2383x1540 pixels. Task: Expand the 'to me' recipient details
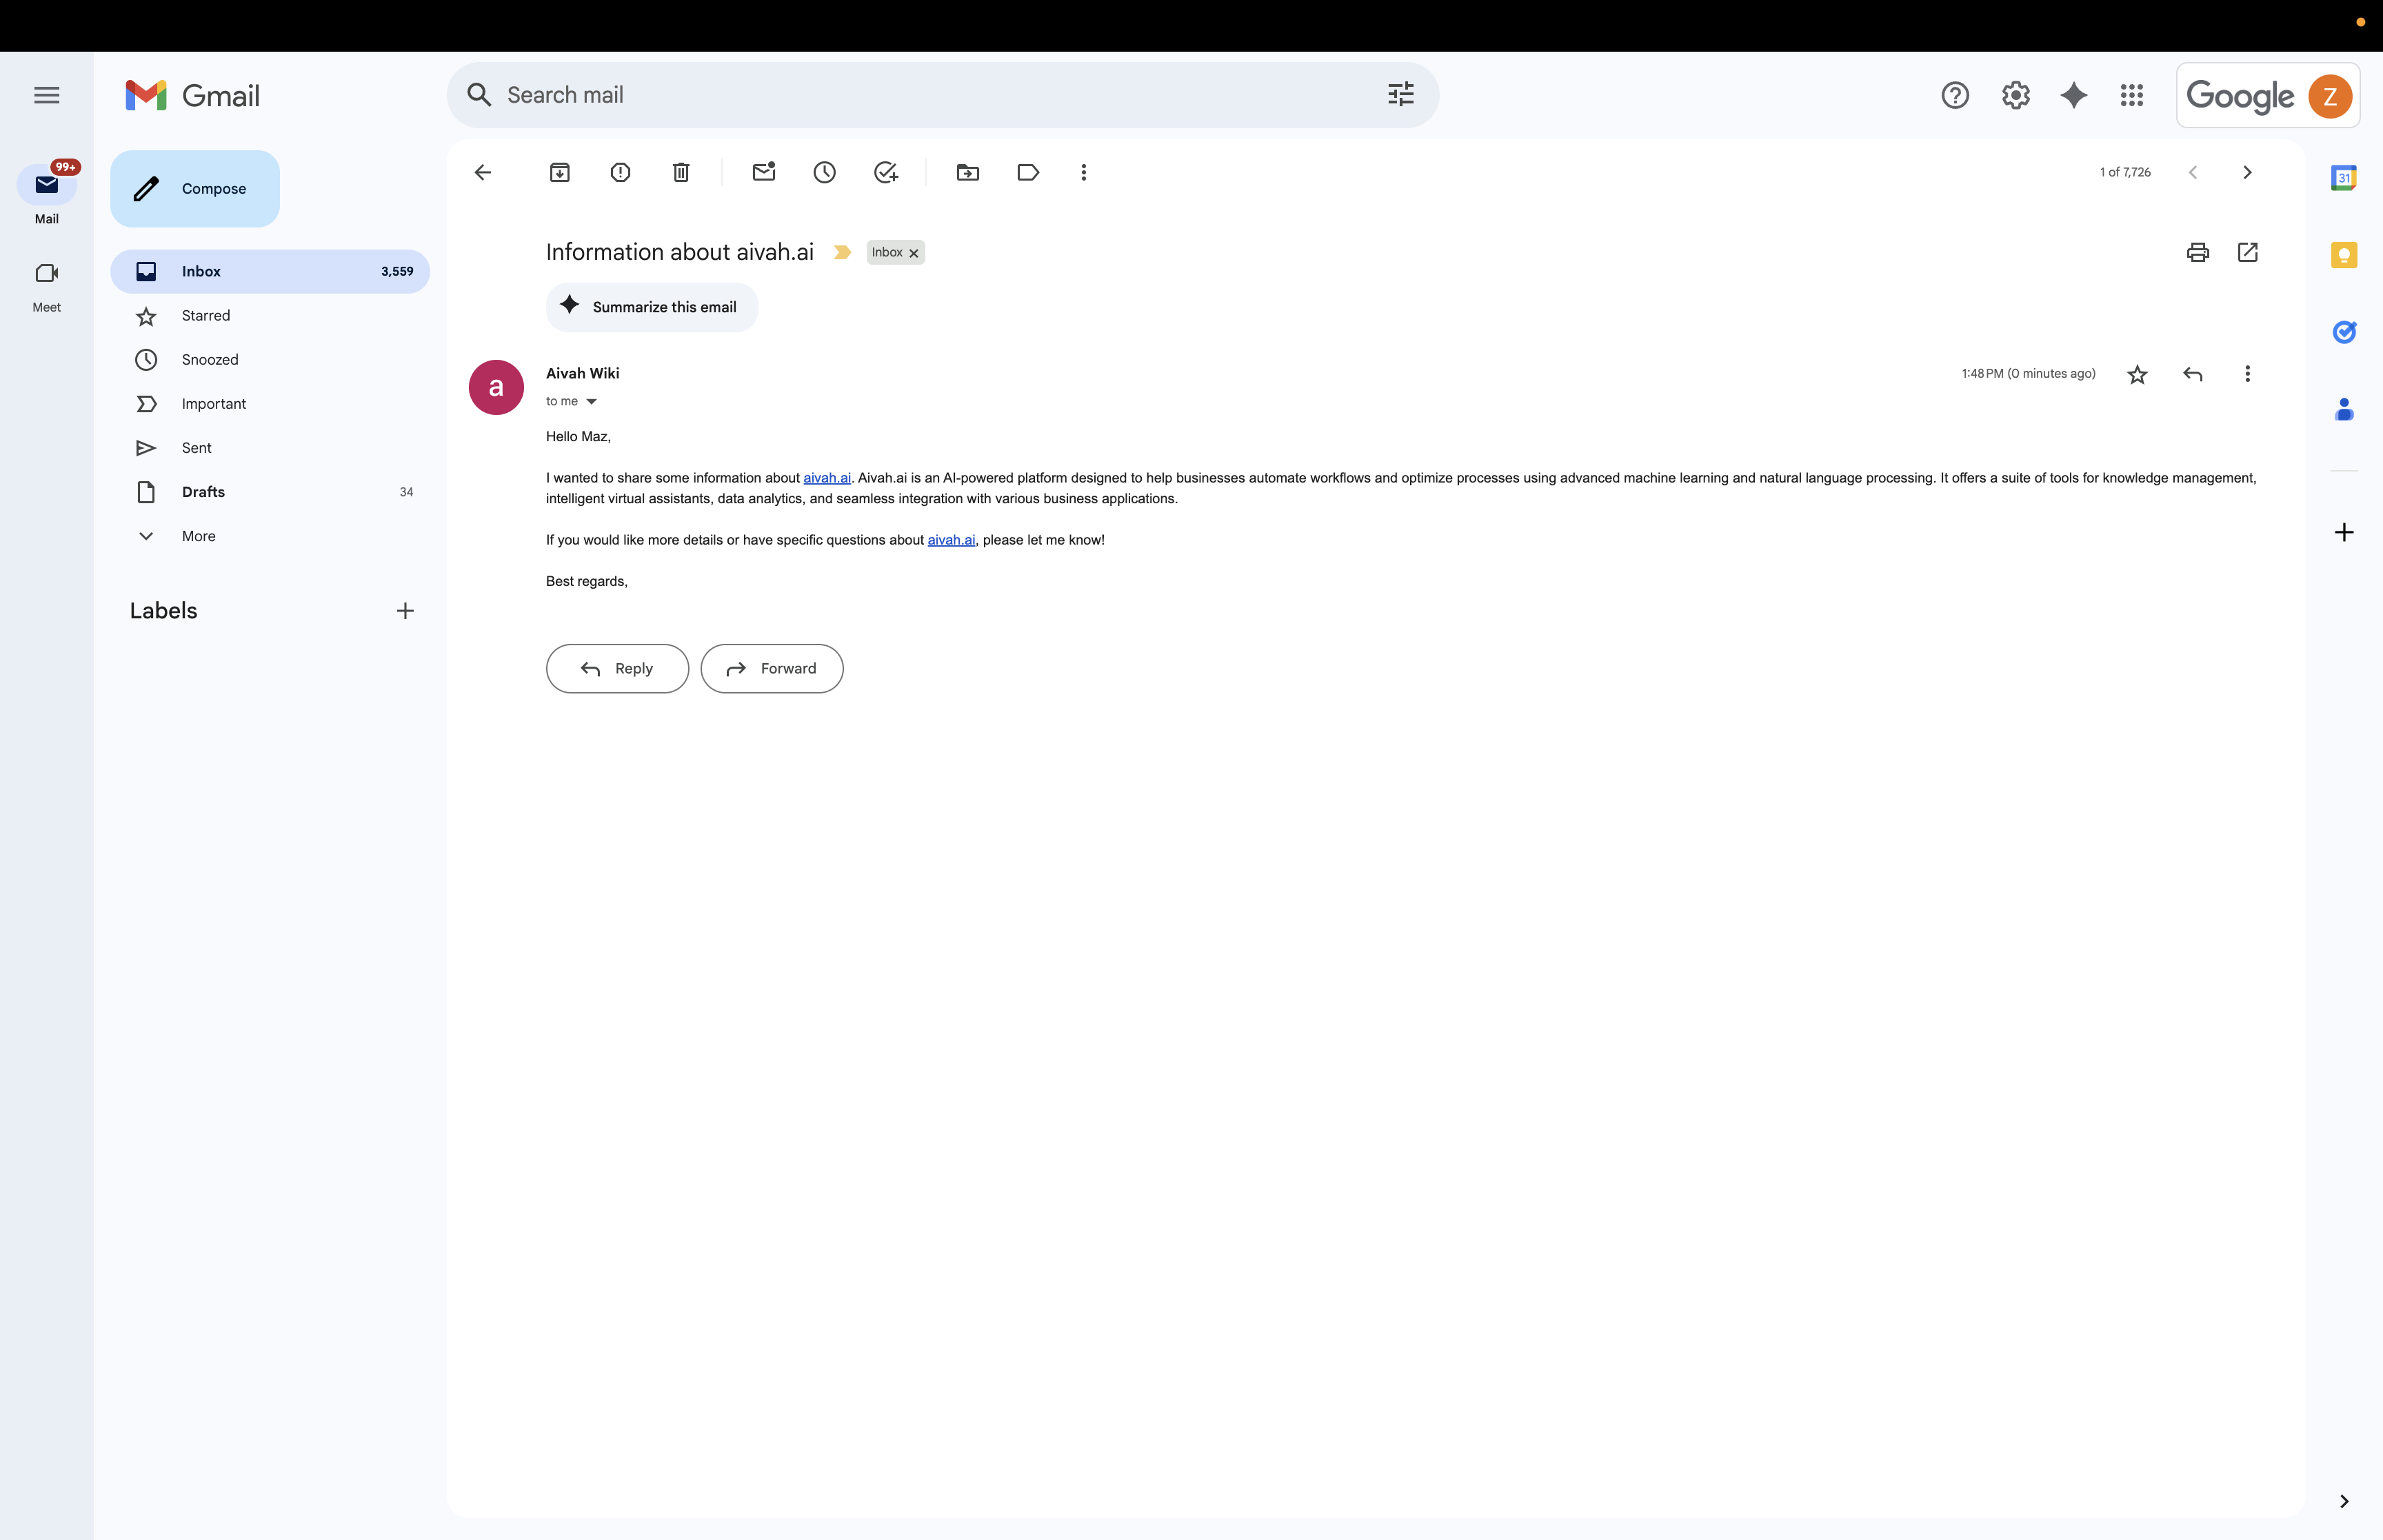[x=591, y=401]
